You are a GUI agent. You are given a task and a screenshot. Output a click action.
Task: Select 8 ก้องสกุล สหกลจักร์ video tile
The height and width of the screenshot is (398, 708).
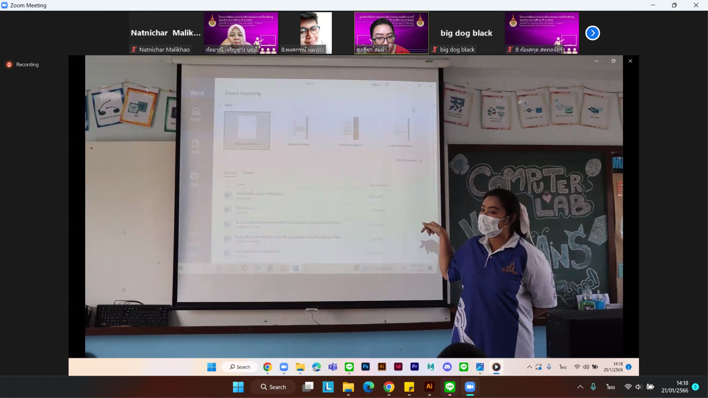542,33
